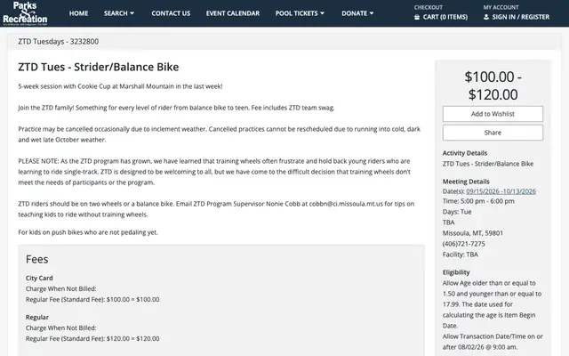Expand the Donate dropdown menu
Viewport: 569px width, 356px height.
pos(357,13)
